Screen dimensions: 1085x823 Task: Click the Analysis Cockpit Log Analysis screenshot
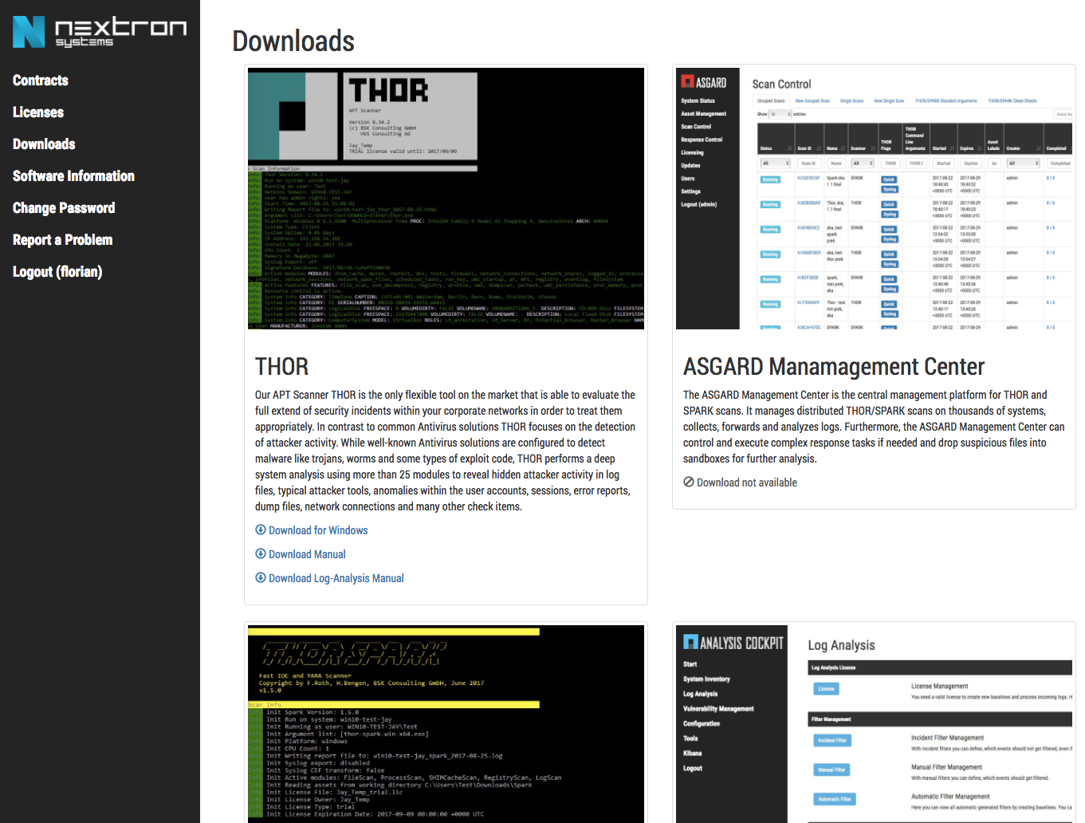[x=875, y=723]
